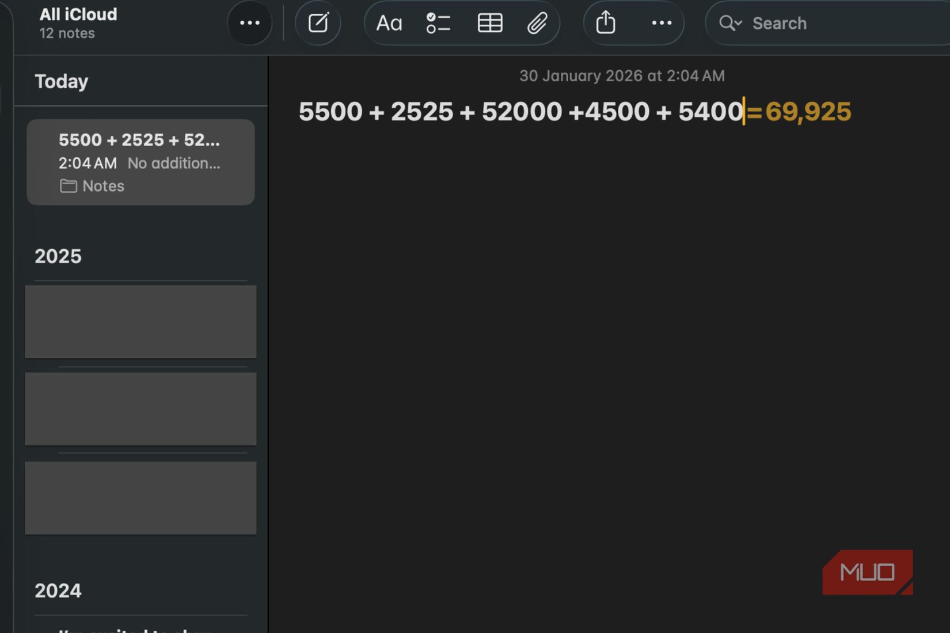Insert a checklist into the note
This screenshot has height=633, width=950.
pos(438,23)
